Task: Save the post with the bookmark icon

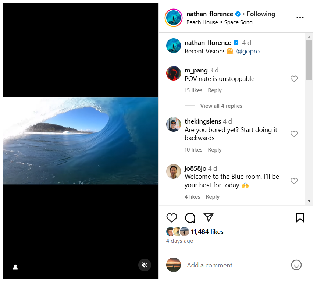Action: [x=300, y=218]
